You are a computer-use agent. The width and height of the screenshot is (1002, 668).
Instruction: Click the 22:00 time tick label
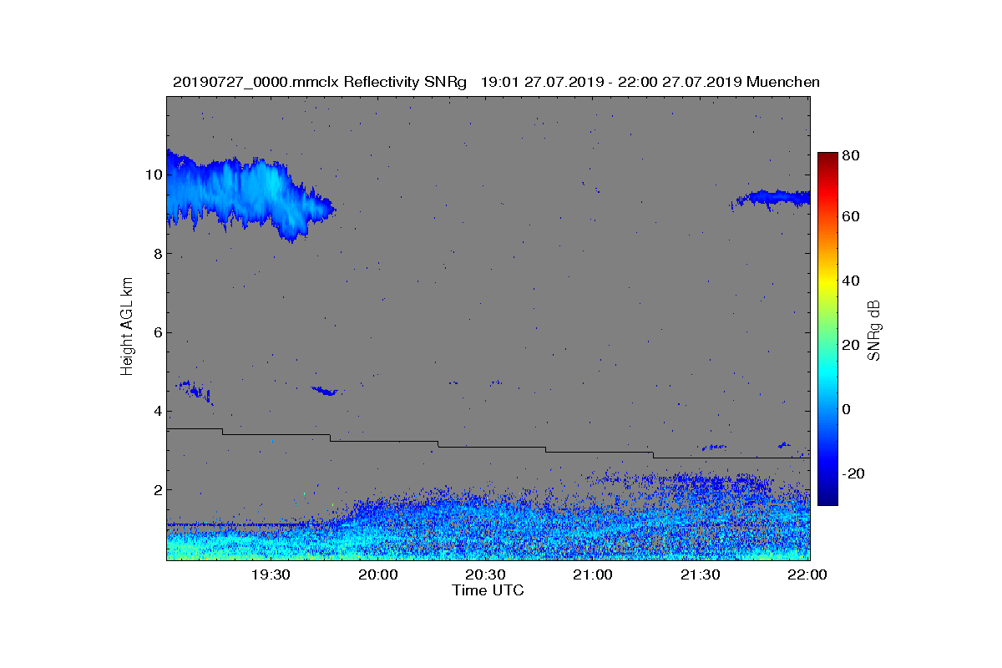coord(807,574)
